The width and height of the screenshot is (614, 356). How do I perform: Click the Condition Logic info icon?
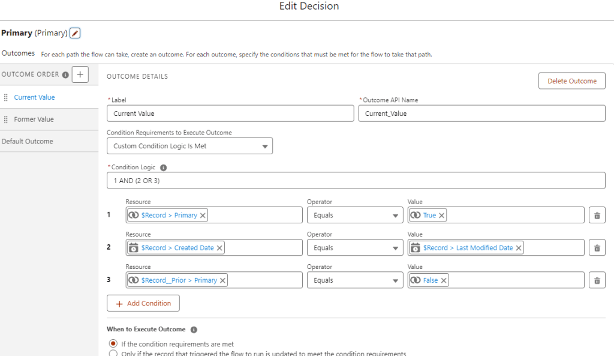click(164, 168)
